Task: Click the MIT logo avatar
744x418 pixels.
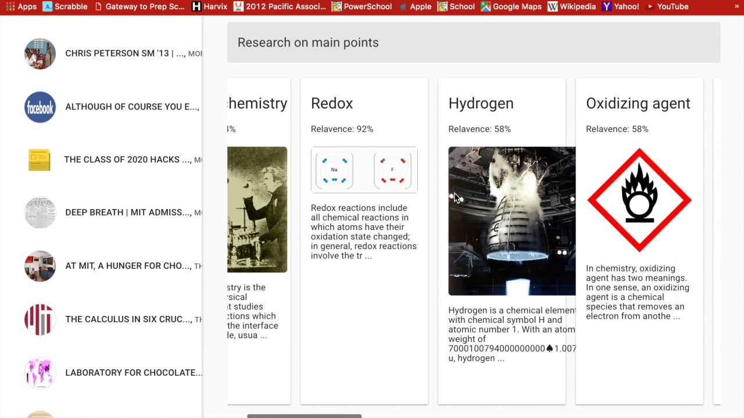Action: [x=40, y=319]
